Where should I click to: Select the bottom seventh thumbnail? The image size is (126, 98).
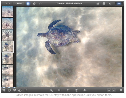tap(8, 81)
